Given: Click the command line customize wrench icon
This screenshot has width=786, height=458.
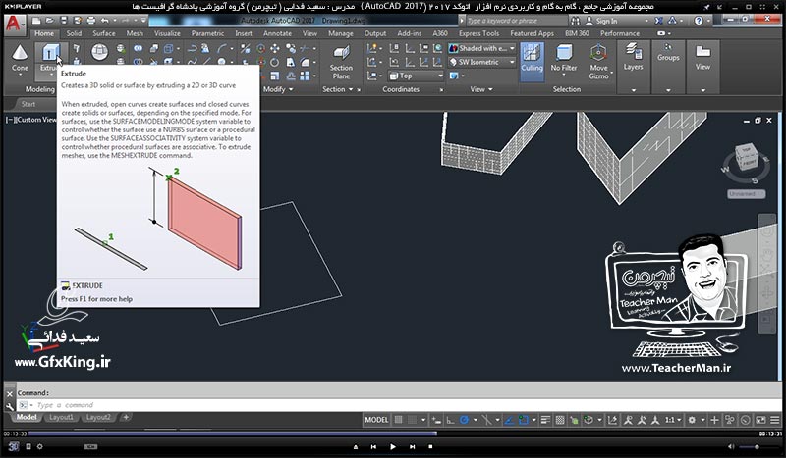Looking at the screenshot, I should [10, 406].
